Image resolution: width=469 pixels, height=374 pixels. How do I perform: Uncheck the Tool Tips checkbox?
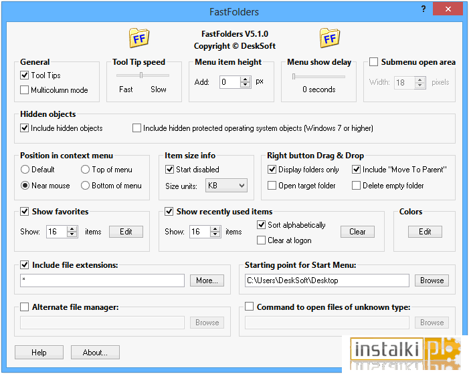click(x=24, y=75)
